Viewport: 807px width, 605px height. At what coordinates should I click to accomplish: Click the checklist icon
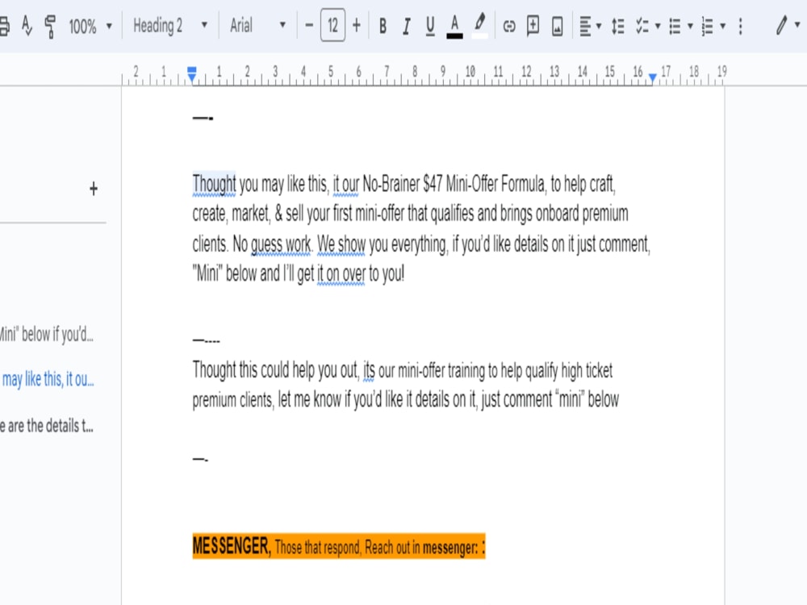[x=642, y=26]
